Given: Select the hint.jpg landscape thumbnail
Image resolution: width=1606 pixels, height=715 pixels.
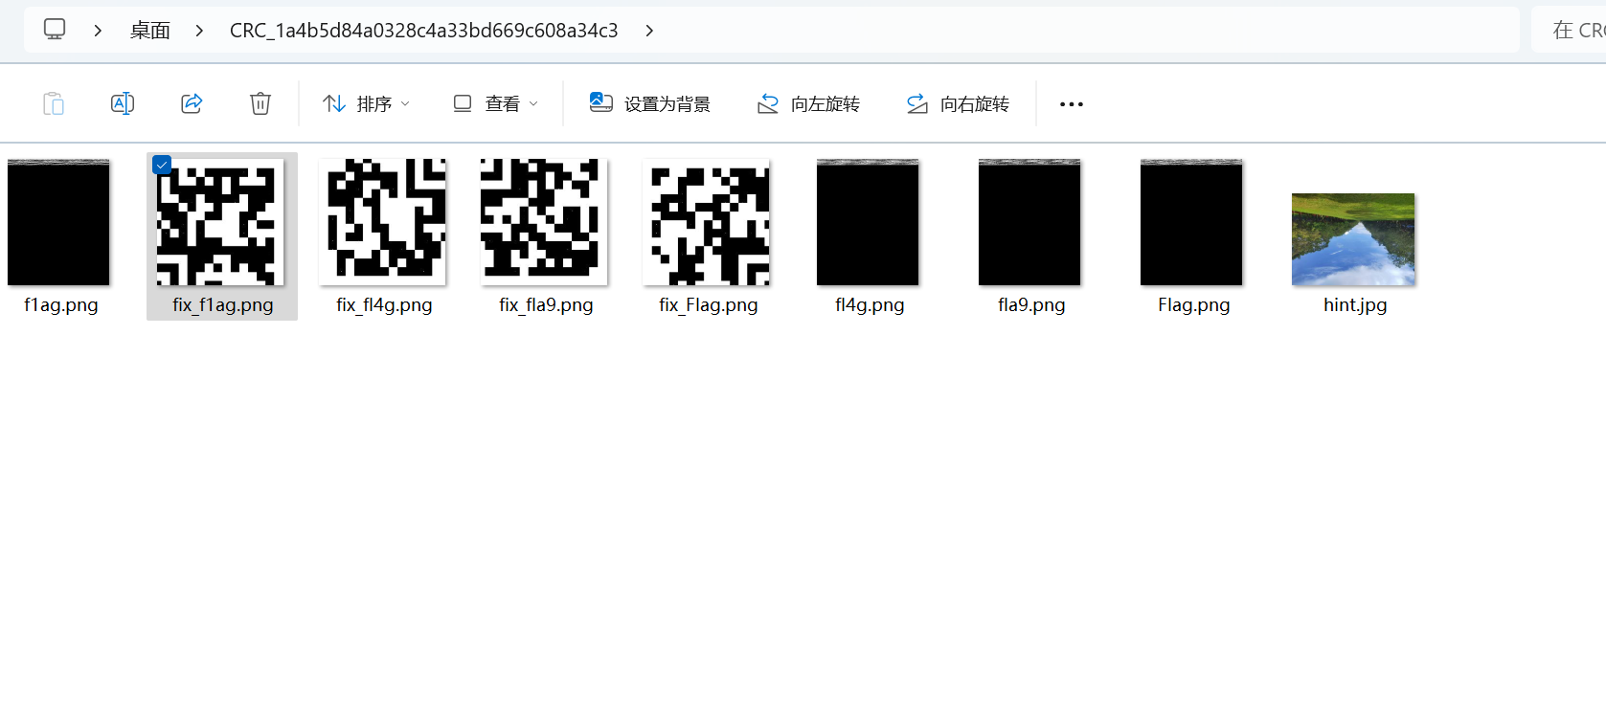Looking at the screenshot, I should coord(1353,239).
